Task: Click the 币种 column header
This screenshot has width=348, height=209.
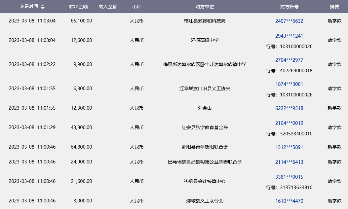Action: (136, 7)
